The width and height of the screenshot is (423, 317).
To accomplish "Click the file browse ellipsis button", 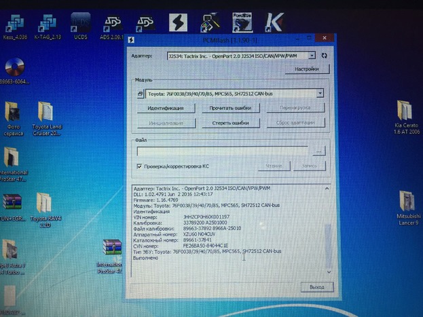I will point(319,151).
